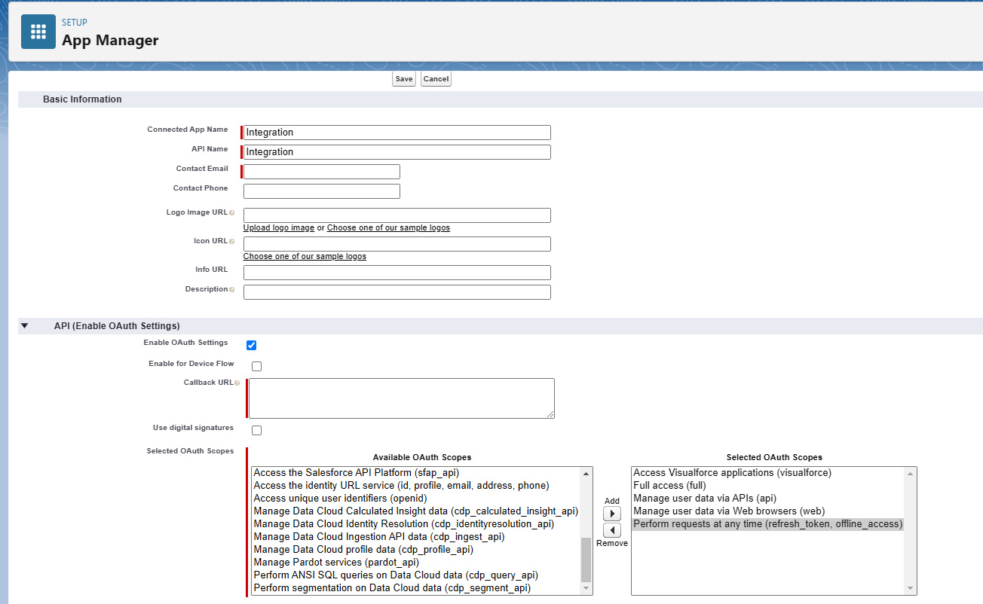Viewport: 983px width, 604px height.
Task: Pick Manage Data Cloud profile data scope
Action: 416,550
